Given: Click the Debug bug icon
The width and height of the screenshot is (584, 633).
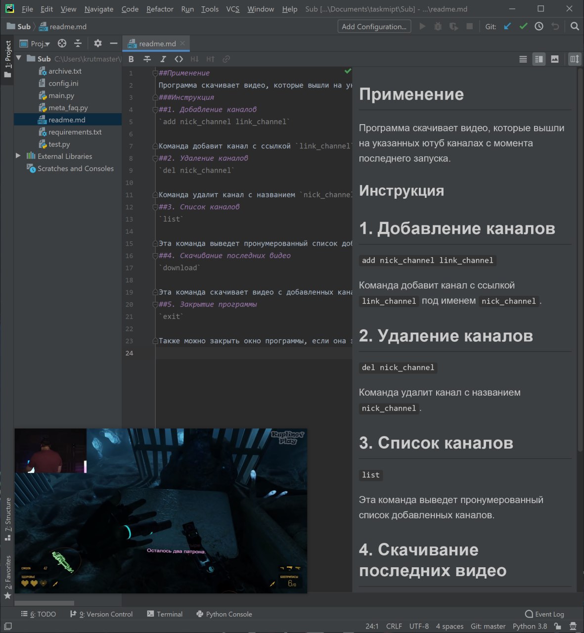Looking at the screenshot, I should (438, 26).
